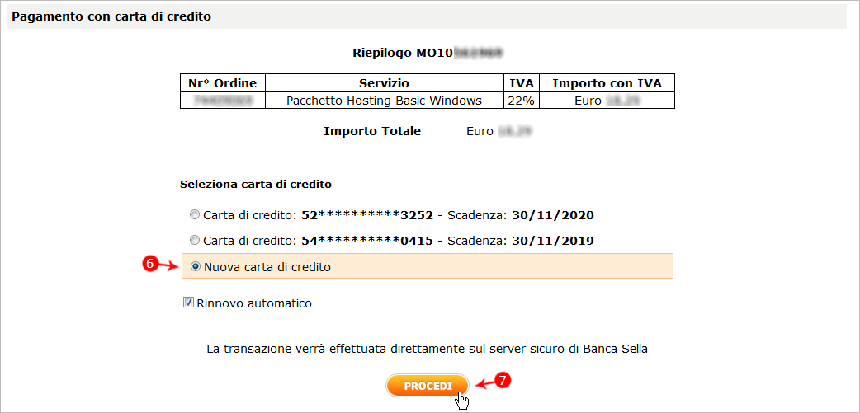
Task: Click the red step 7 marker
Action: [504, 380]
